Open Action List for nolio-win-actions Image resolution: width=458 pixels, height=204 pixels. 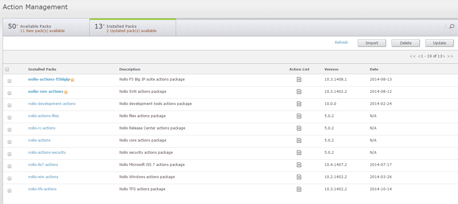point(299,177)
